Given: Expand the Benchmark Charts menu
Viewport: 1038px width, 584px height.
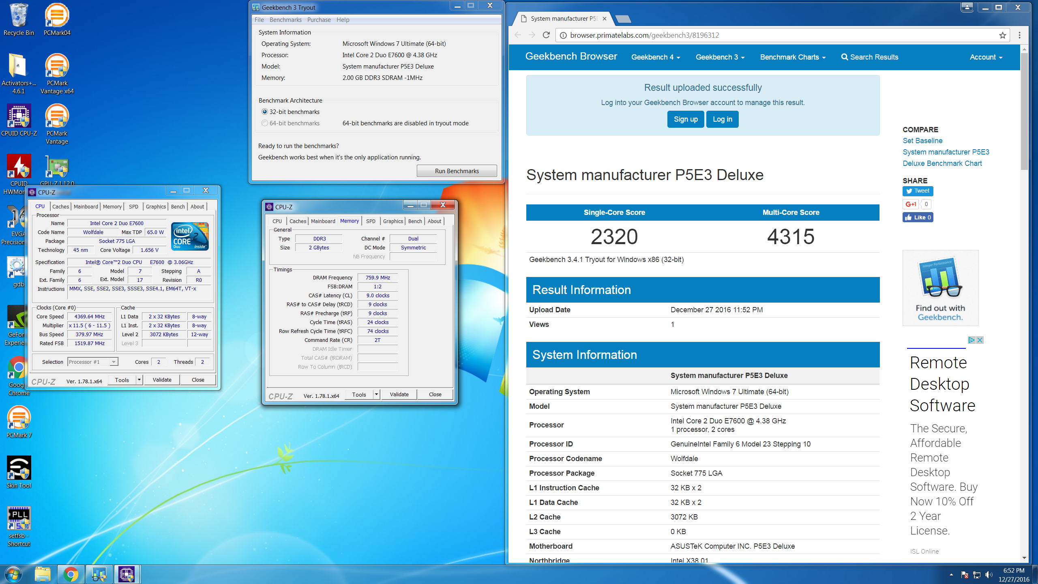Looking at the screenshot, I should click(793, 57).
